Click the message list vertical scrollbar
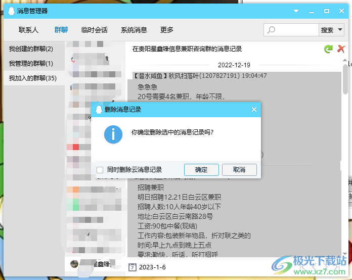352x280 pixels. pyautogui.click(x=345, y=81)
